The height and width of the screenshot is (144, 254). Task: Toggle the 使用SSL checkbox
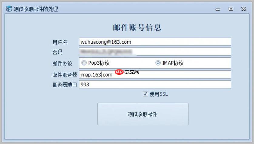(x=145, y=94)
